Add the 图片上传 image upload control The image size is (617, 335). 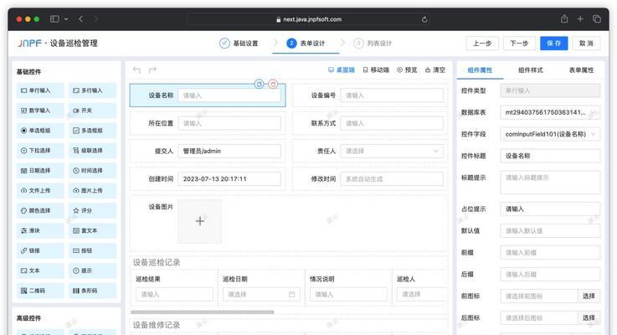coord(92,190)
